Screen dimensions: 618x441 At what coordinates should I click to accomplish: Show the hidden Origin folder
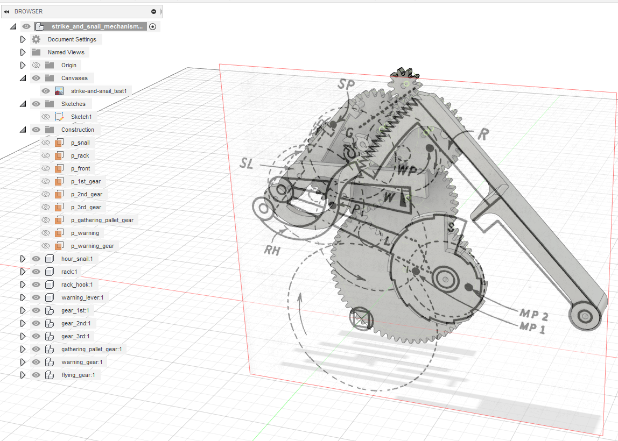pyautogui.click(x=36, y=65)
